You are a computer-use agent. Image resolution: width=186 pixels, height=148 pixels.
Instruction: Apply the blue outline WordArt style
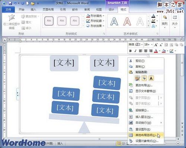pyautogui.click(x=114, y=21)
